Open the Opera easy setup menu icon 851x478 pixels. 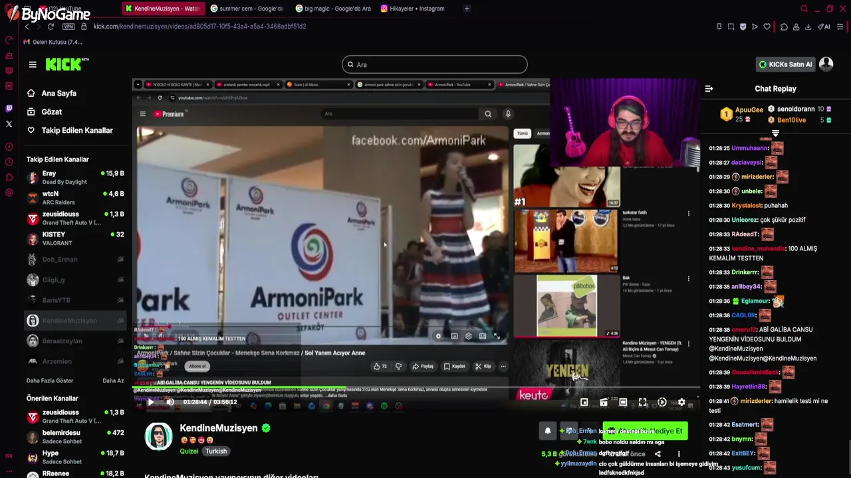click(x=840, y=27)
